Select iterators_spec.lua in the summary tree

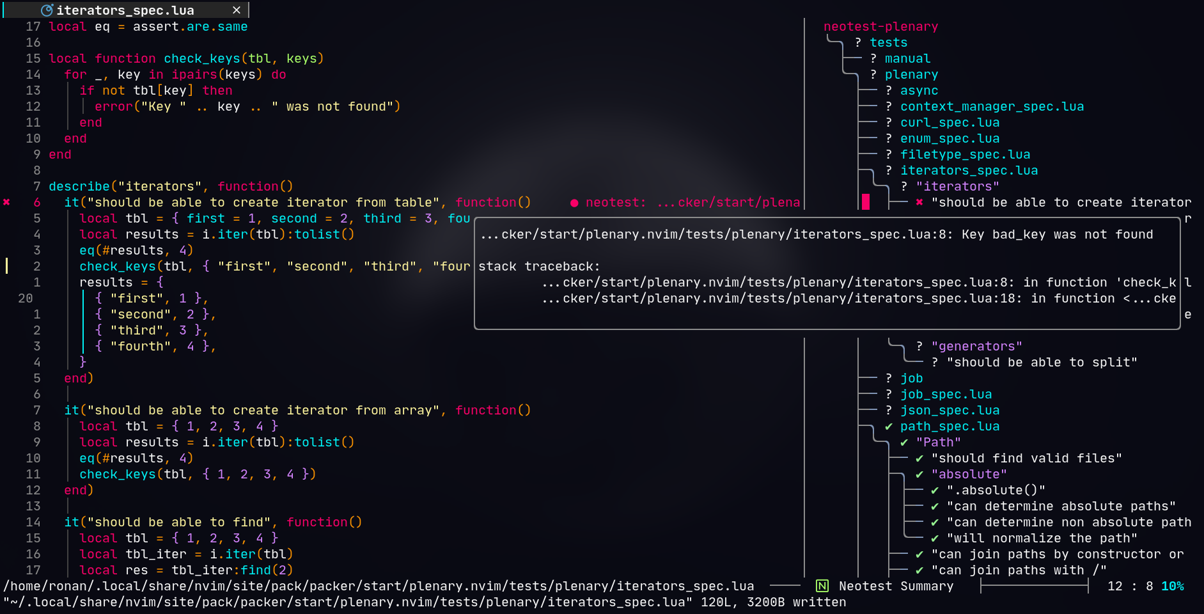click(x=969, y=170)
